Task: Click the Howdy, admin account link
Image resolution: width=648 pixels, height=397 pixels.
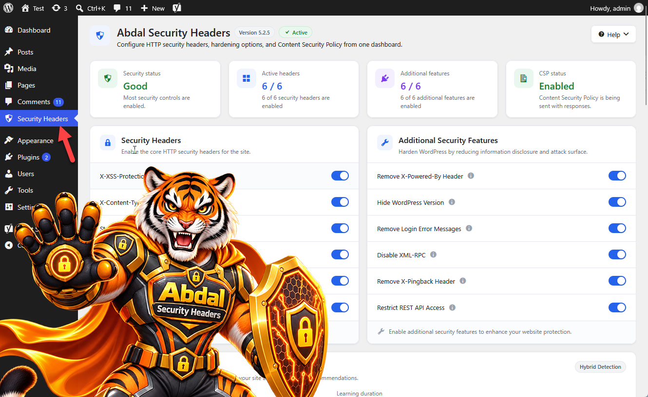Action: (617, 8)
